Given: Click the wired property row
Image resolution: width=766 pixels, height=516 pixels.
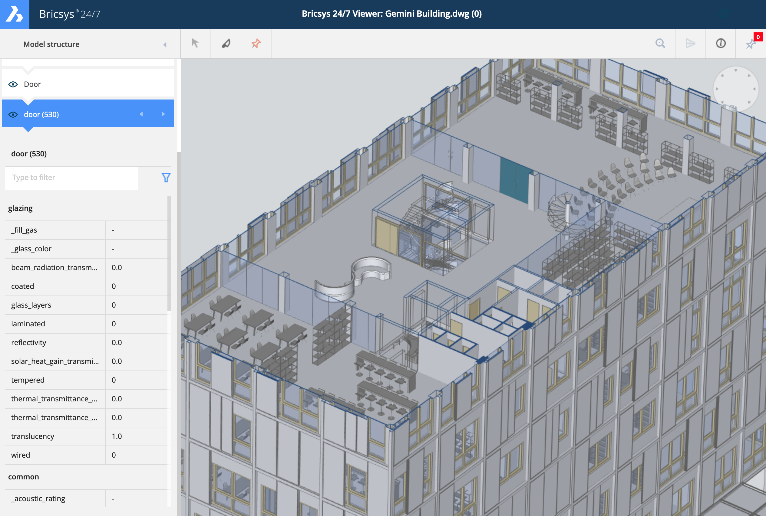Looking at the screenshot, I should pos(86,455).
